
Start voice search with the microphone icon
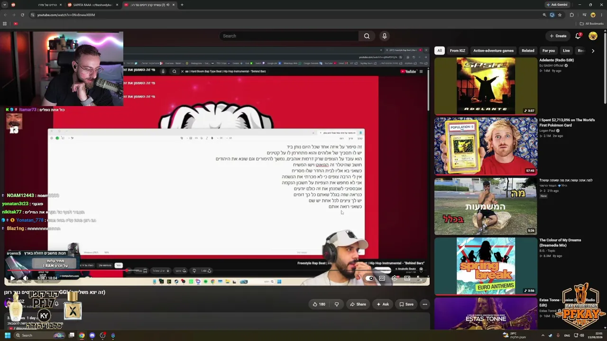point(385,36)
